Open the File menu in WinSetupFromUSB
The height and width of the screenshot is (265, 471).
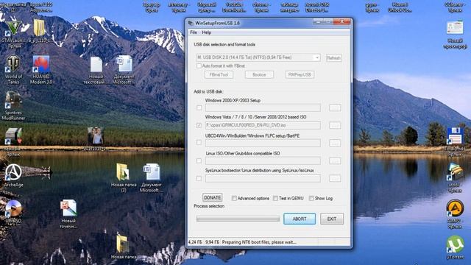coord(194,32)
